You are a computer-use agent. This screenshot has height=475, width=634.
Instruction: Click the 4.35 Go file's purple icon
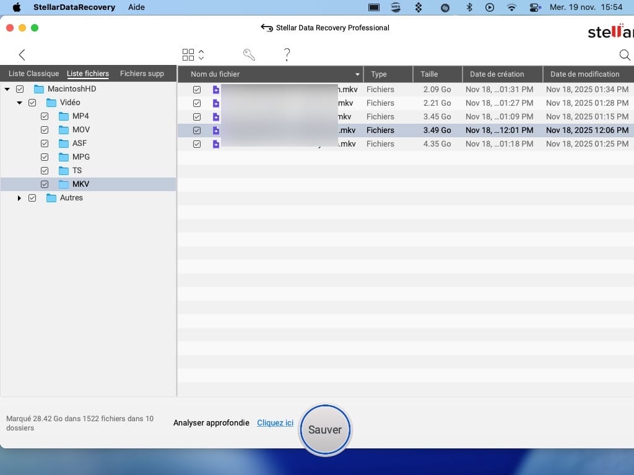[x=216, y=144]
